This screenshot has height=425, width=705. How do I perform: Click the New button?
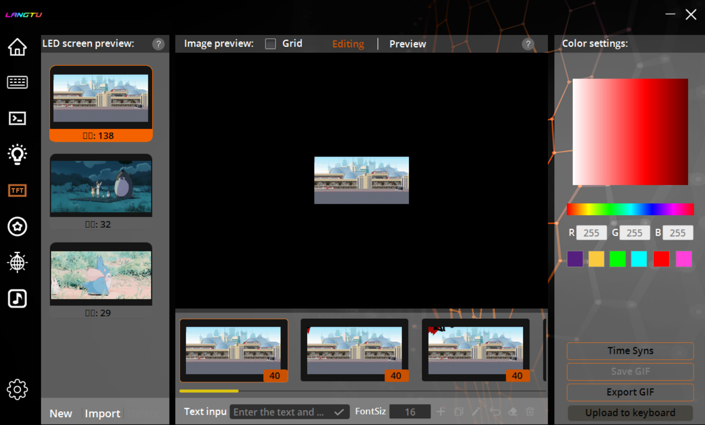[x=61, y=414]
